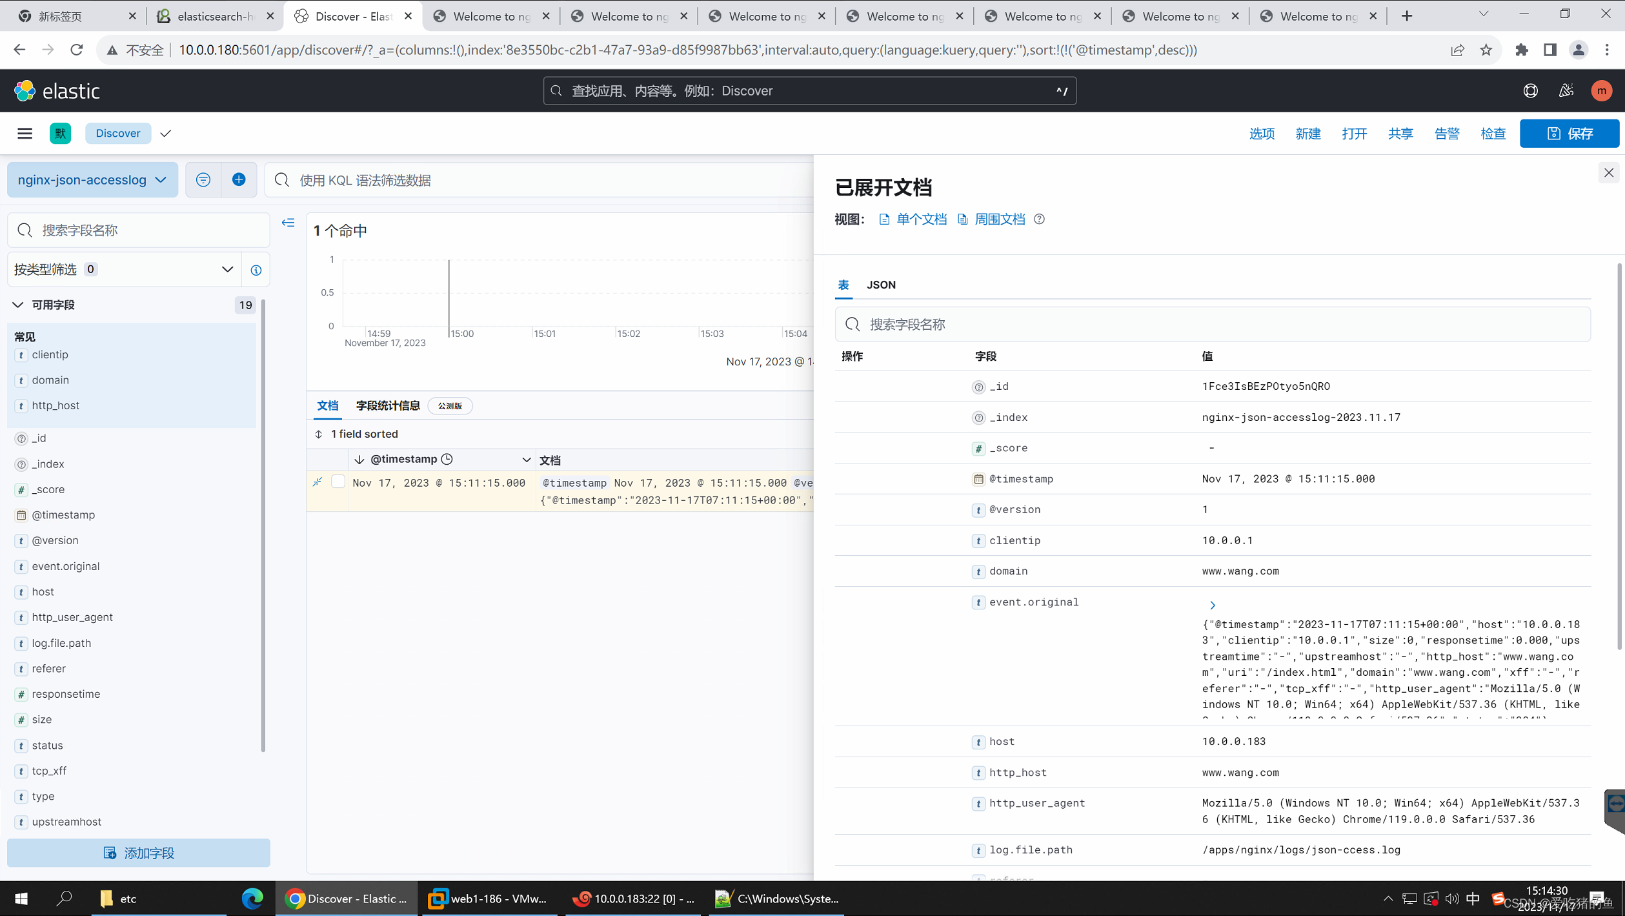Viewport: 1625px width, 916px height.
Task: Select the responsetime field in sidebar
Action: [x=66, y=694]
